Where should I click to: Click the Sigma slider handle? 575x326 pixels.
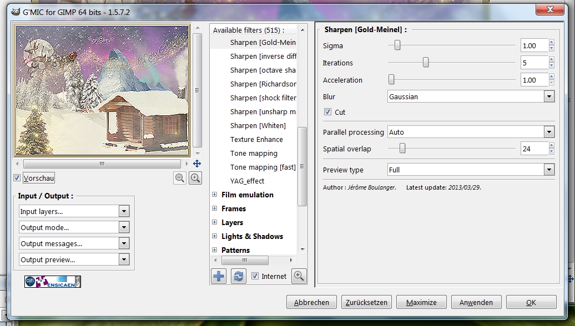[397, 45]
